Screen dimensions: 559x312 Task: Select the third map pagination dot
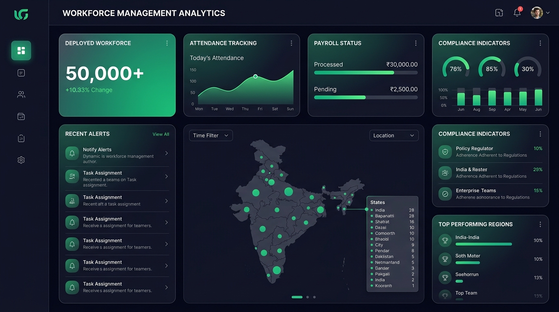click(x=314, y=297)
